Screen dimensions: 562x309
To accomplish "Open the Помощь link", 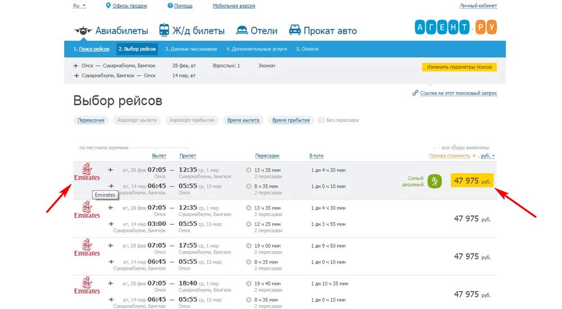I will (183, 6).
